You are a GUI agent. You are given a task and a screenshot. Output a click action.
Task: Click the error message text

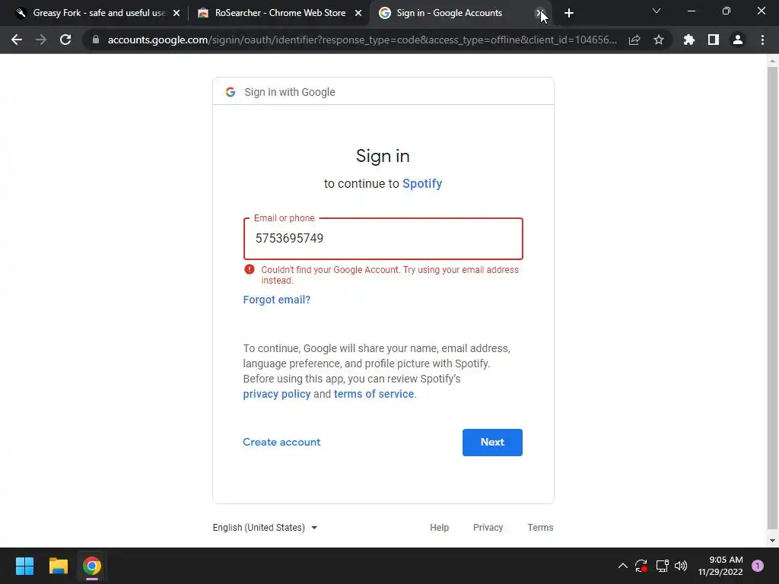(389, 275)
